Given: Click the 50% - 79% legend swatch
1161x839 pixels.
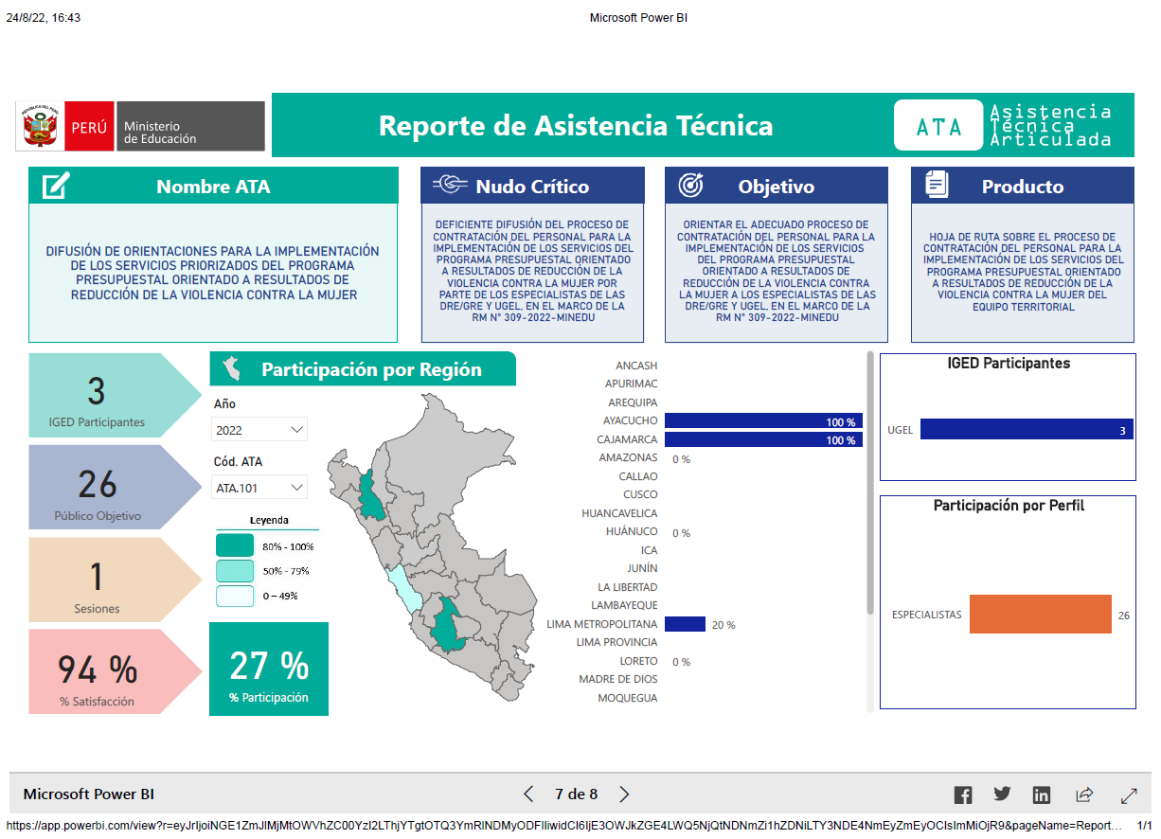Looking at the screenshot, I should tap(235, 570).
